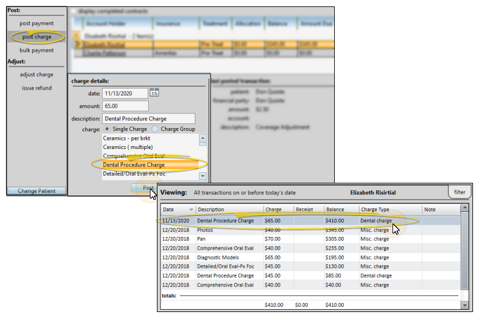Open adjust charge under Adjust
Image resolution: width=480 pixels, height=319 pixels.
(x=36, y=75)
